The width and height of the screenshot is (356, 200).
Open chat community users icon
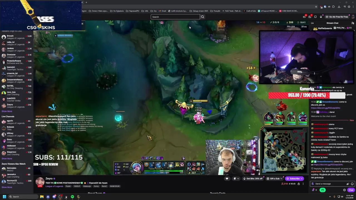click(x=353, y=23)
